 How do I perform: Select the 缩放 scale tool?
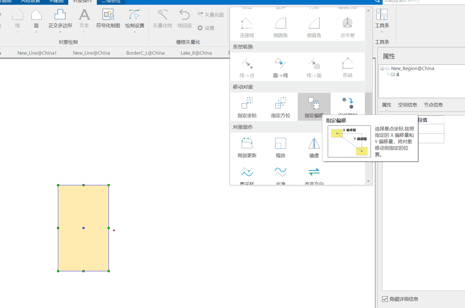280,147
